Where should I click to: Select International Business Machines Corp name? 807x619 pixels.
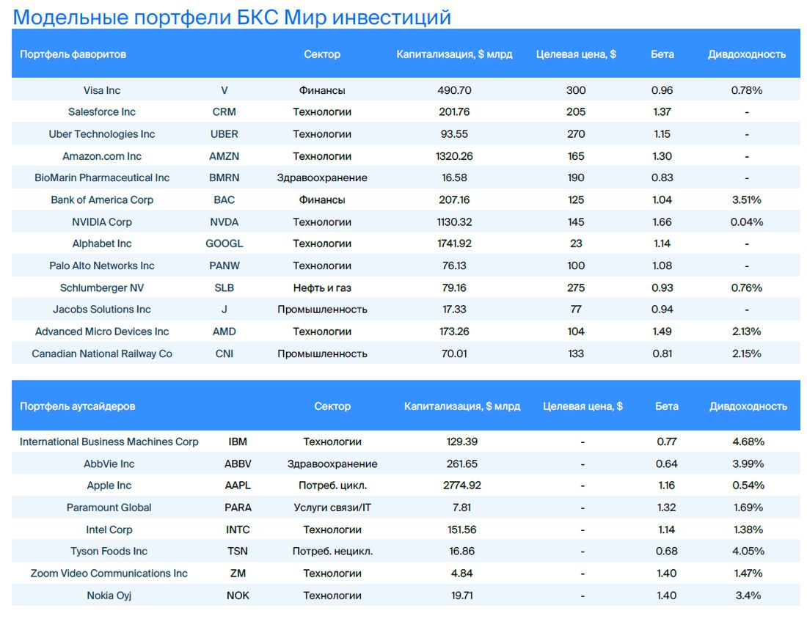[109, 442]
